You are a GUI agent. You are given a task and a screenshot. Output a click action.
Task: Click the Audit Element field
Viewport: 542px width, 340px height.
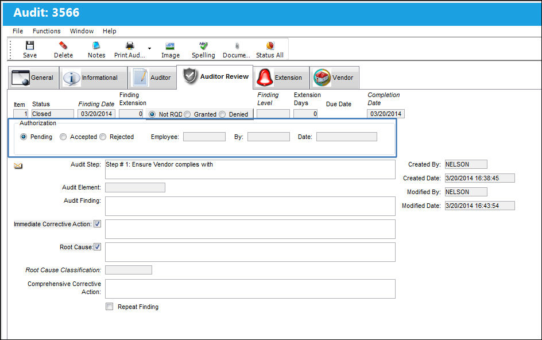[135, 187]
